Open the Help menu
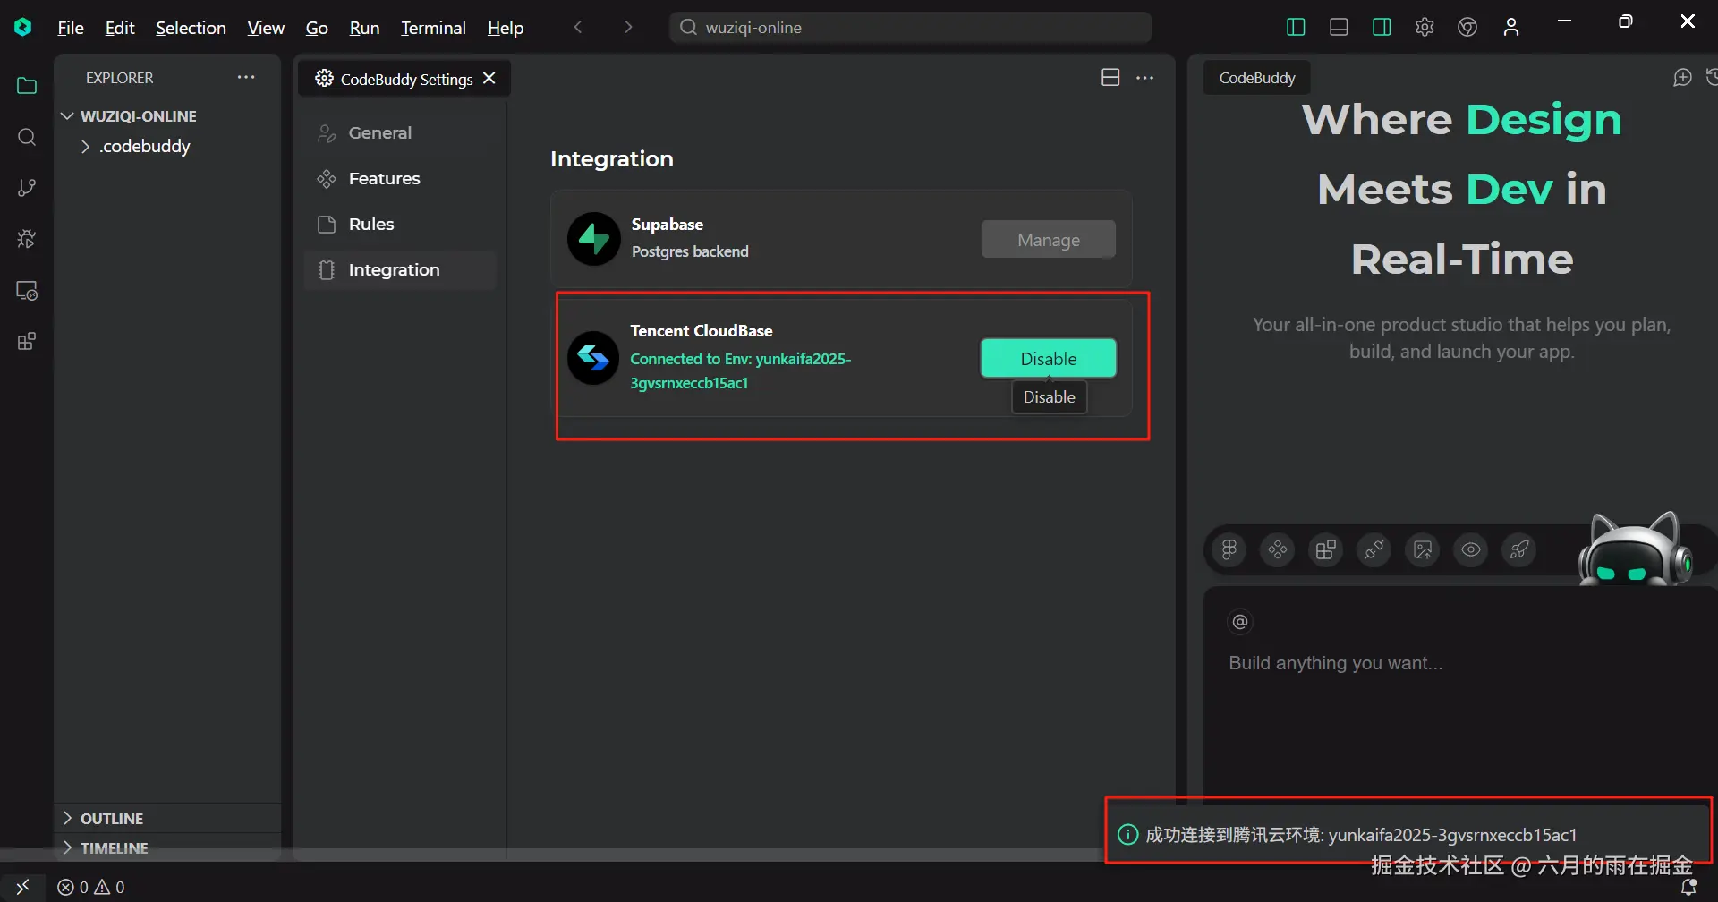Image resolution: width=1718 pixels, height=902 pixels. [506, 28]
